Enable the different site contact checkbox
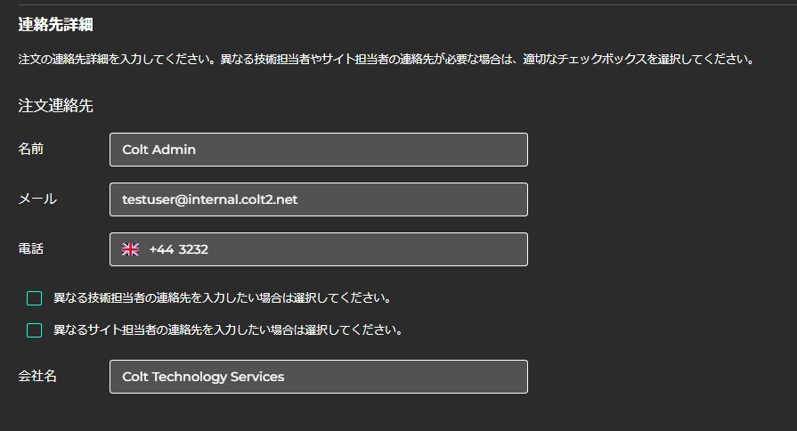 [x=35, y=330]
